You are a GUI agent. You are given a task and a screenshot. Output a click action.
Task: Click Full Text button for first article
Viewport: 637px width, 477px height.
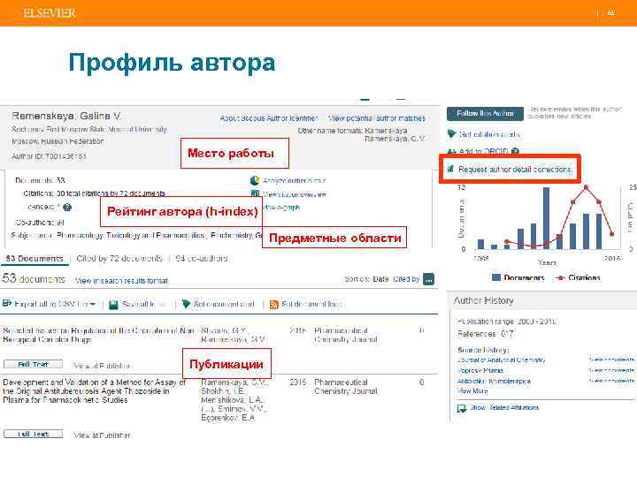[34, 364]
